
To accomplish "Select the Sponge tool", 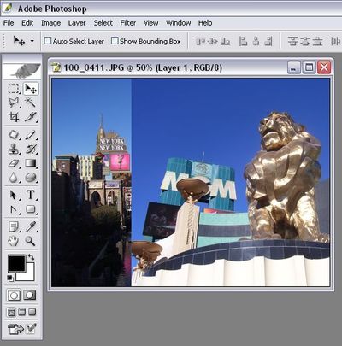I will [x=31, y=178].
